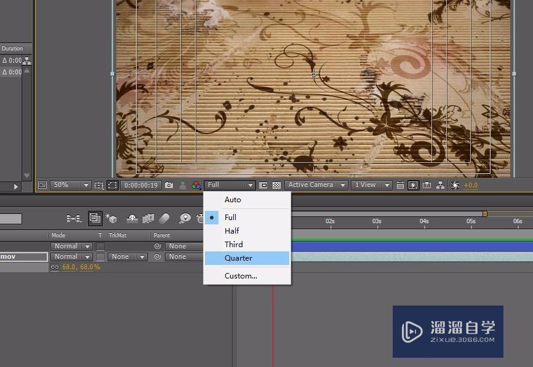Open the Normal mode dropdown of the layer above mov
This screenshot has height=367, width=533.
(x=71, y=246)
